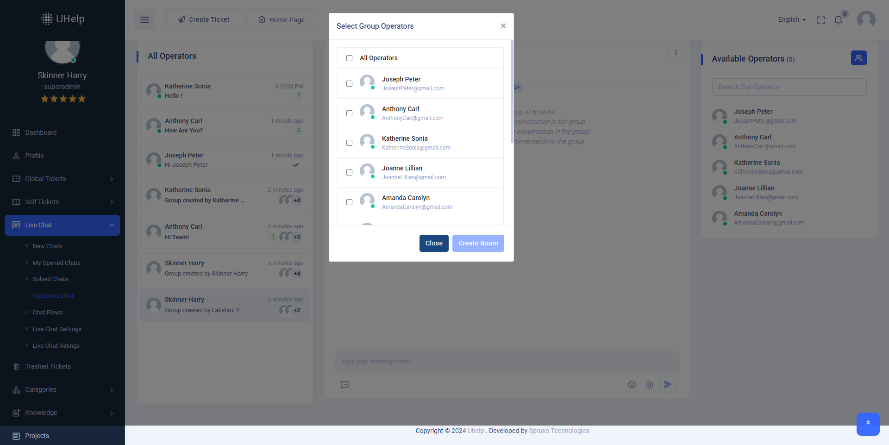Expand the Global Tickets menu
889x445 pixels.
coord(62,179)
